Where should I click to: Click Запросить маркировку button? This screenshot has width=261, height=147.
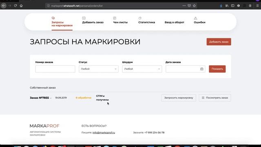(x=179, y=98)
